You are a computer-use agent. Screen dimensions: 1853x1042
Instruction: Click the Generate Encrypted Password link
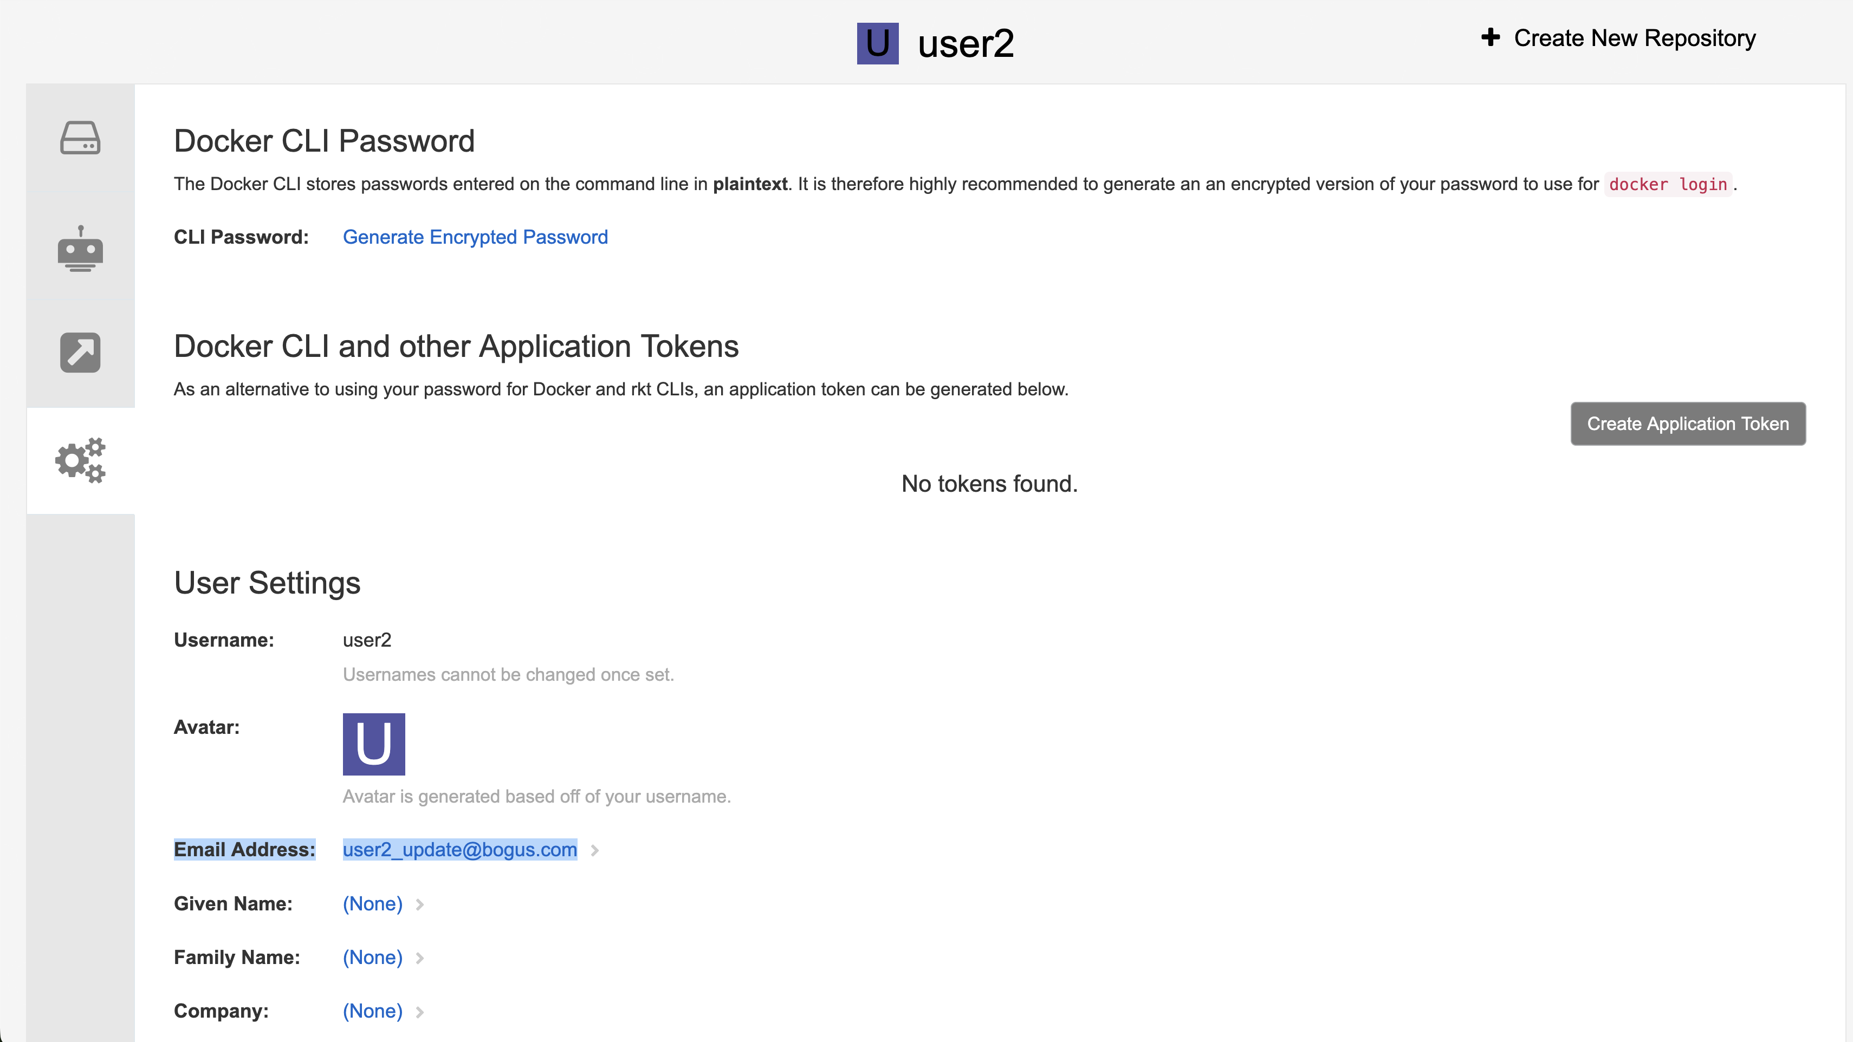coord(475,237)
